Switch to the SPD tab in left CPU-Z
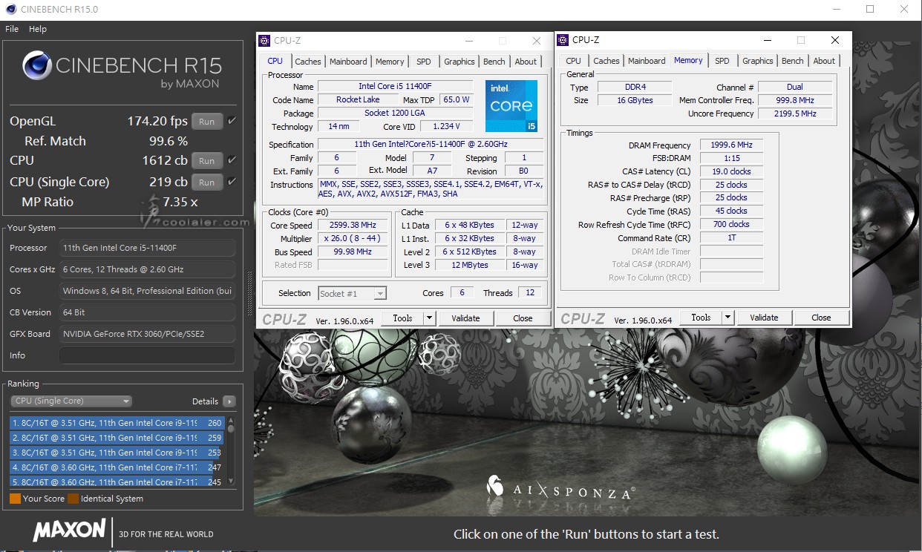Image resolution: width=922 pixels, height=552 pixels. [x=423, y=62]
